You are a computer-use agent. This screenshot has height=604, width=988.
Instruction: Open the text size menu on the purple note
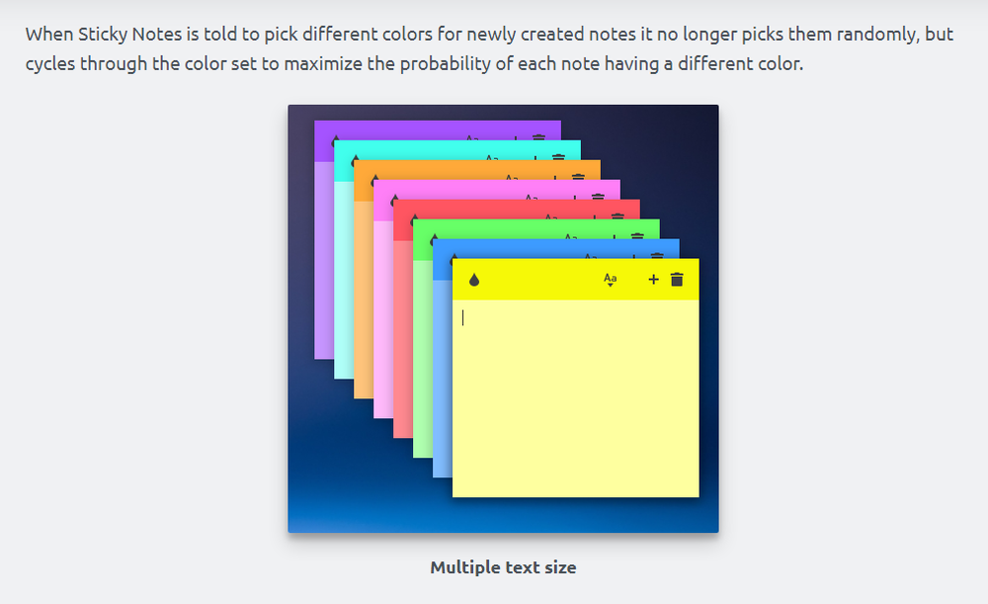click(x=472, y=139)
